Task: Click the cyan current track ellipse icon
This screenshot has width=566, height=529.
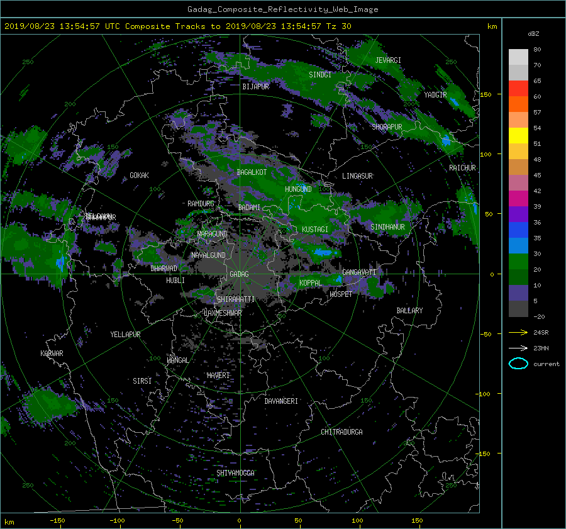Action: click(518, 364)
